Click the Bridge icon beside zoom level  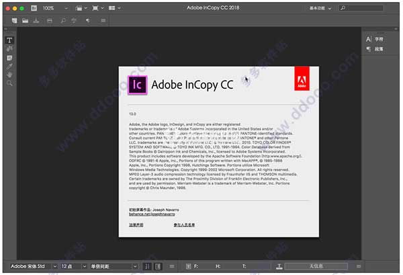(34, 8)
